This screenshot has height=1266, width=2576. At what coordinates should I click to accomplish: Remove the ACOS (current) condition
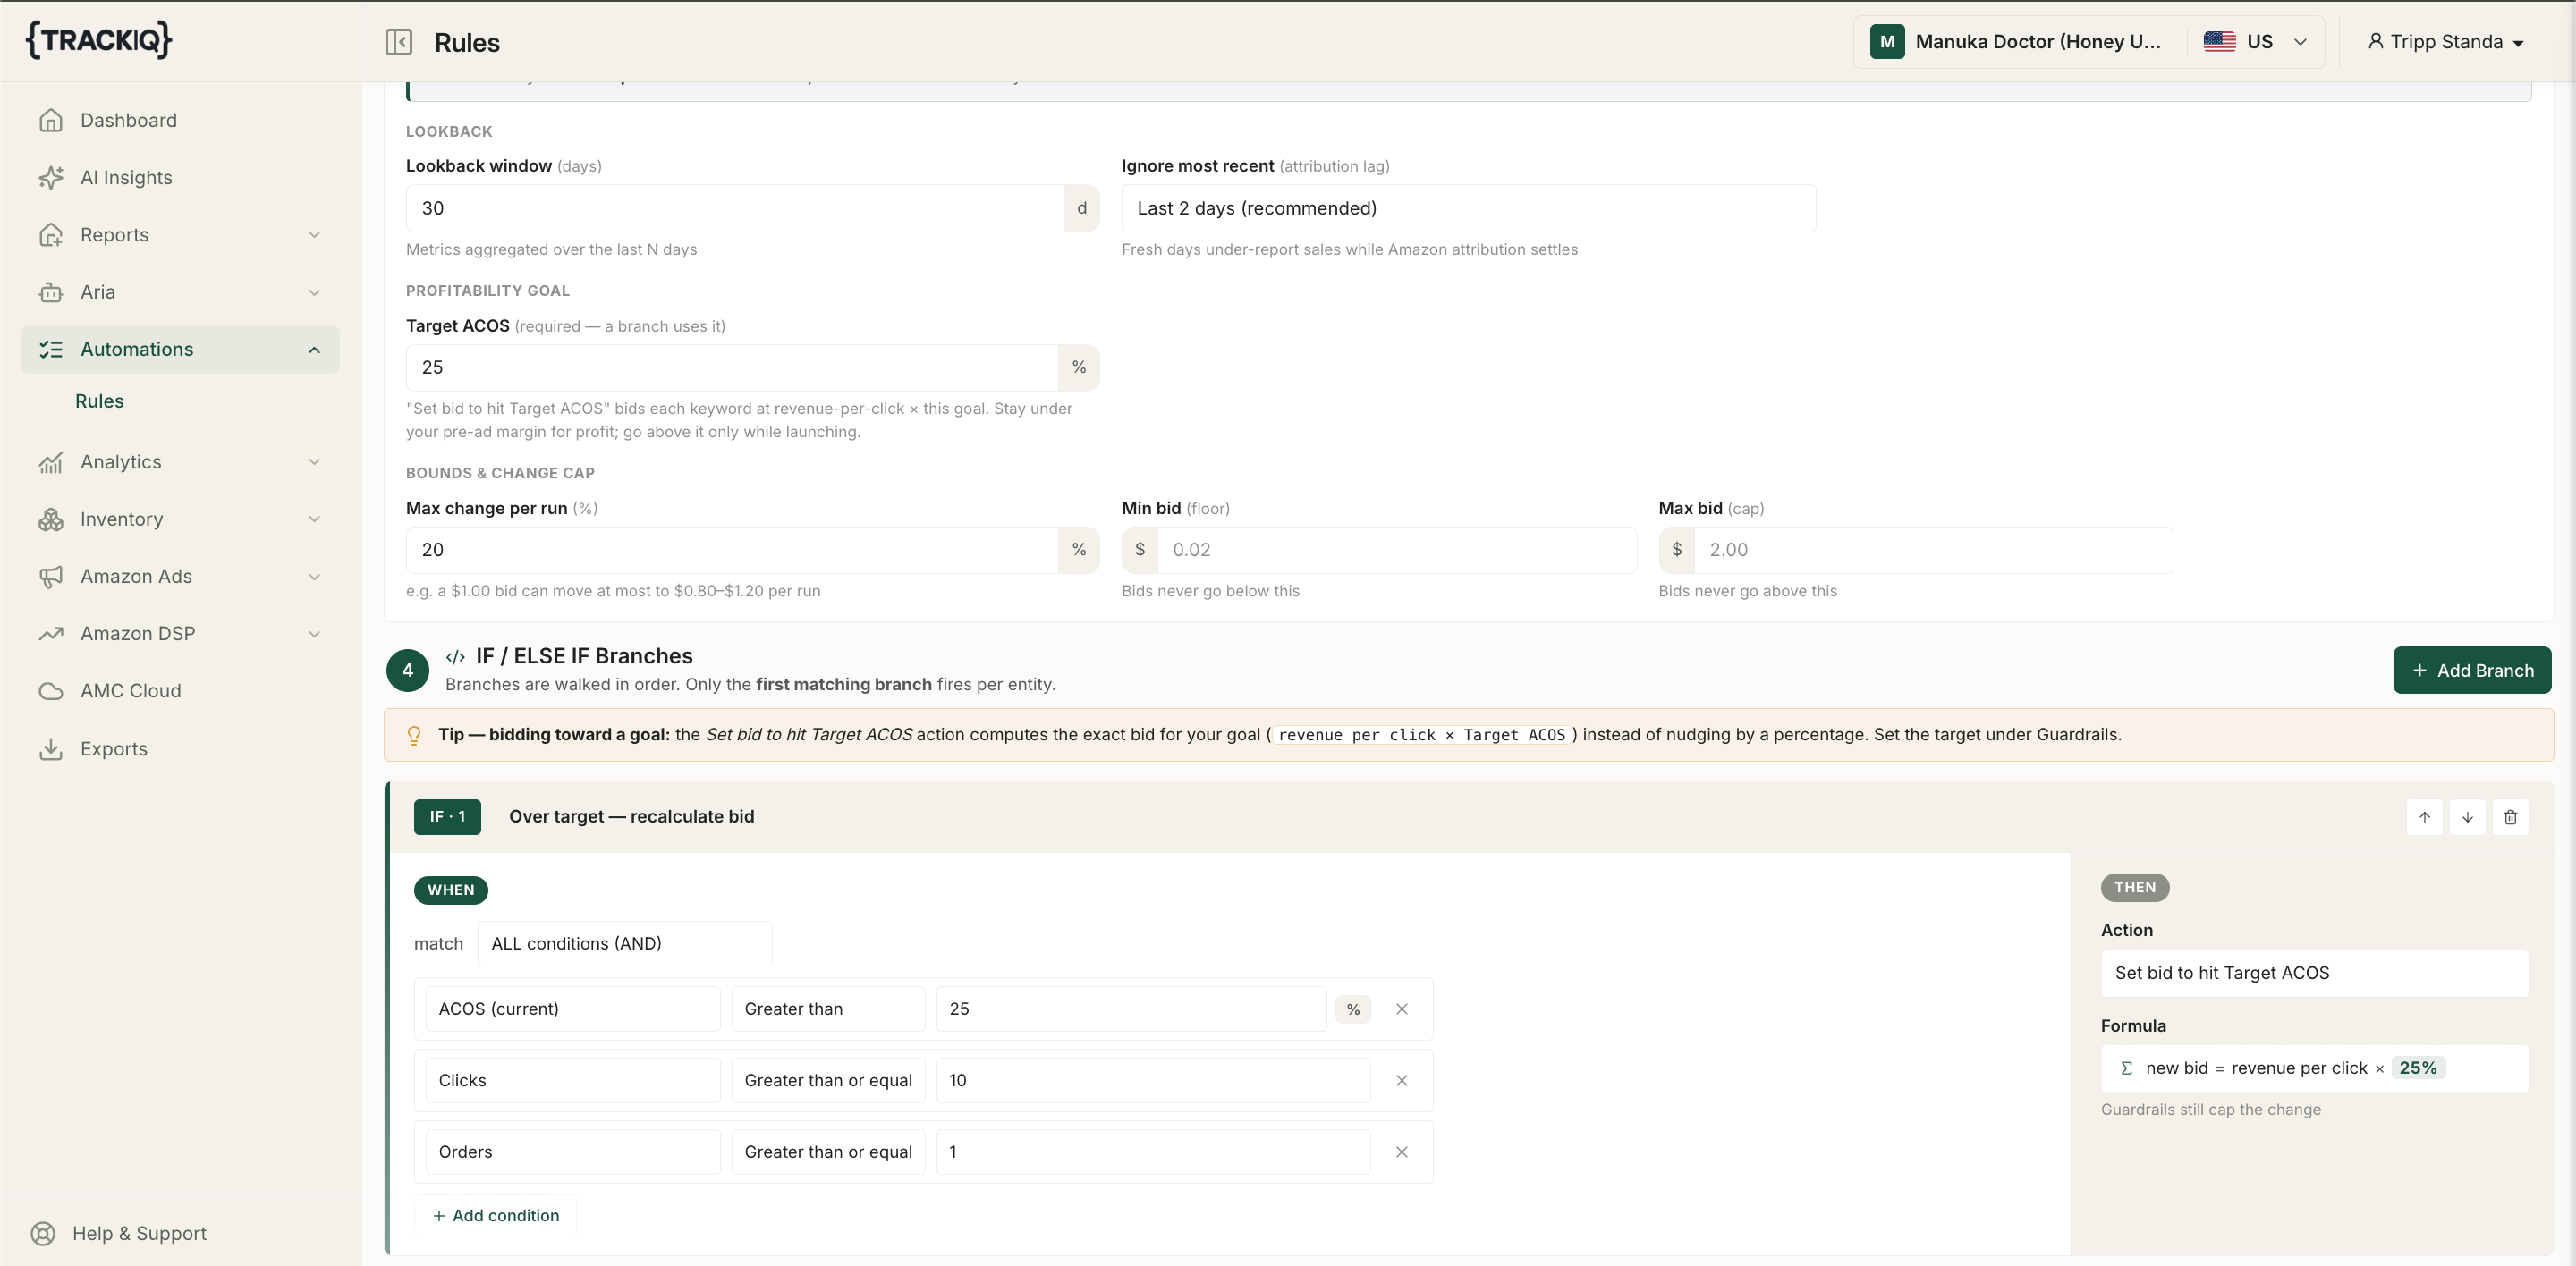(x=1402, y=1009)
